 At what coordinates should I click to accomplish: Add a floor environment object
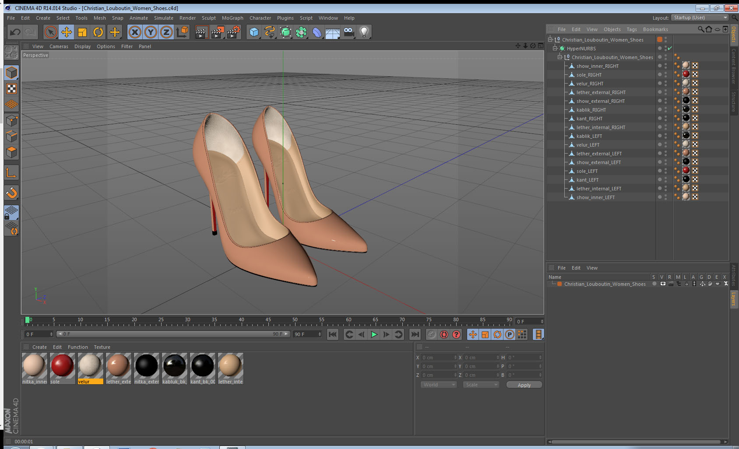tap(333, 32)
